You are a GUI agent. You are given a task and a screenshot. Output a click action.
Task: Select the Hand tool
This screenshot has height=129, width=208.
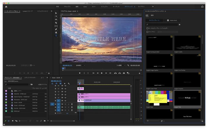(x=56, y=32)
